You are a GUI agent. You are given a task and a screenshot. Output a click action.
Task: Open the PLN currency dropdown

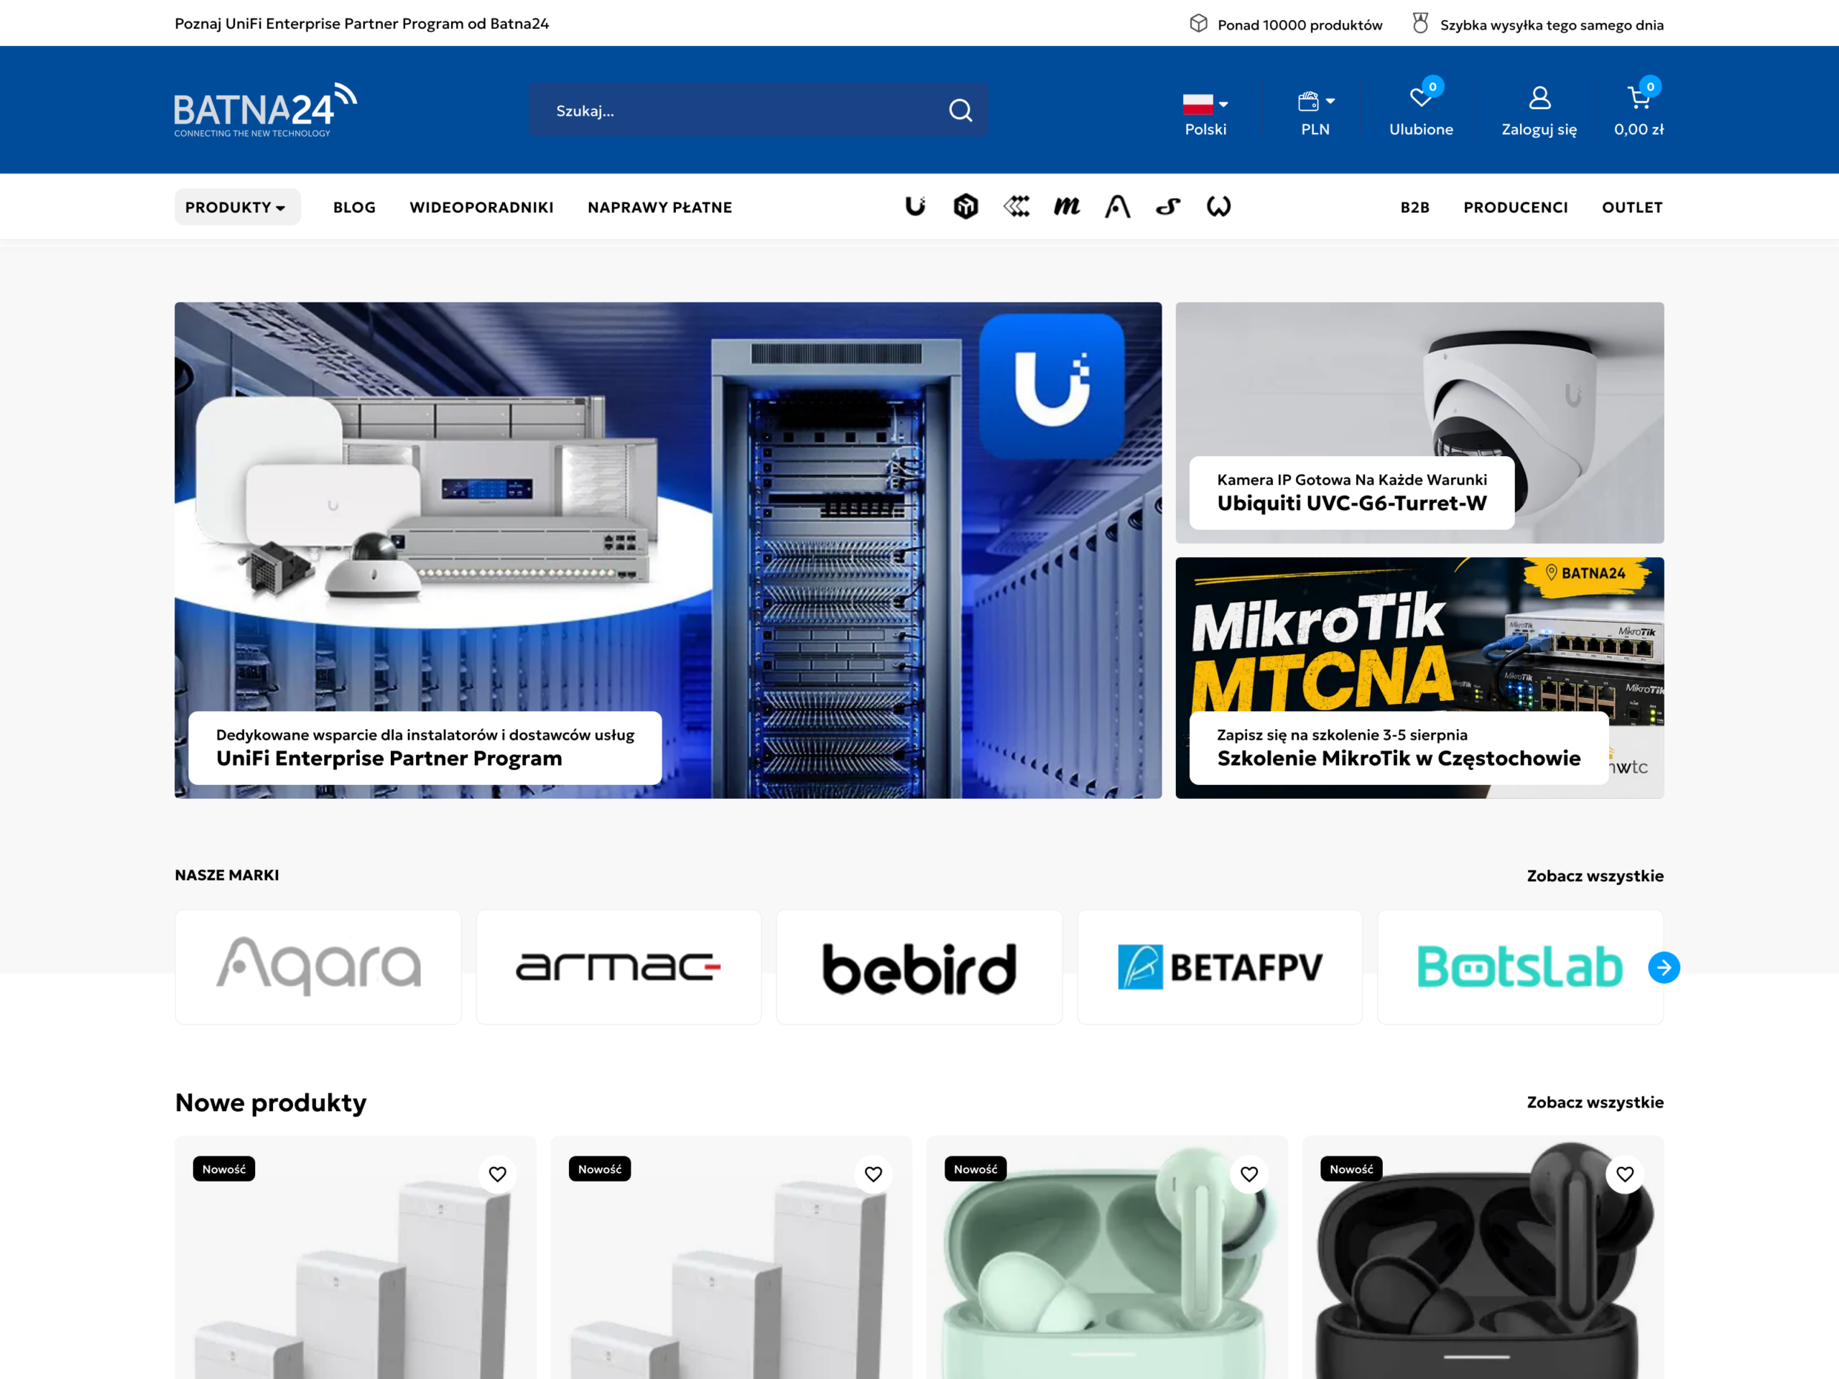pos(1315,114)
